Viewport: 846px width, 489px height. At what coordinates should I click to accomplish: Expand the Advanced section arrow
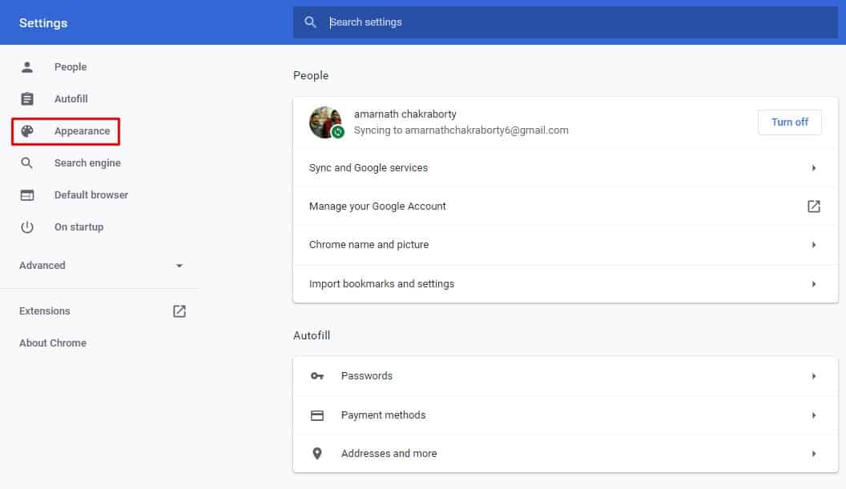[x=179, y=266]
